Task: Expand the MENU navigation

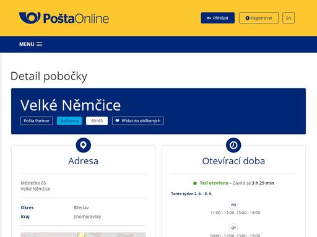Action: (x=31, y=44)
